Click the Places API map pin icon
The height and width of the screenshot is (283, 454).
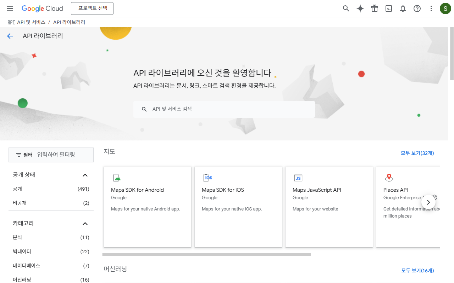(x=389, y=178)
